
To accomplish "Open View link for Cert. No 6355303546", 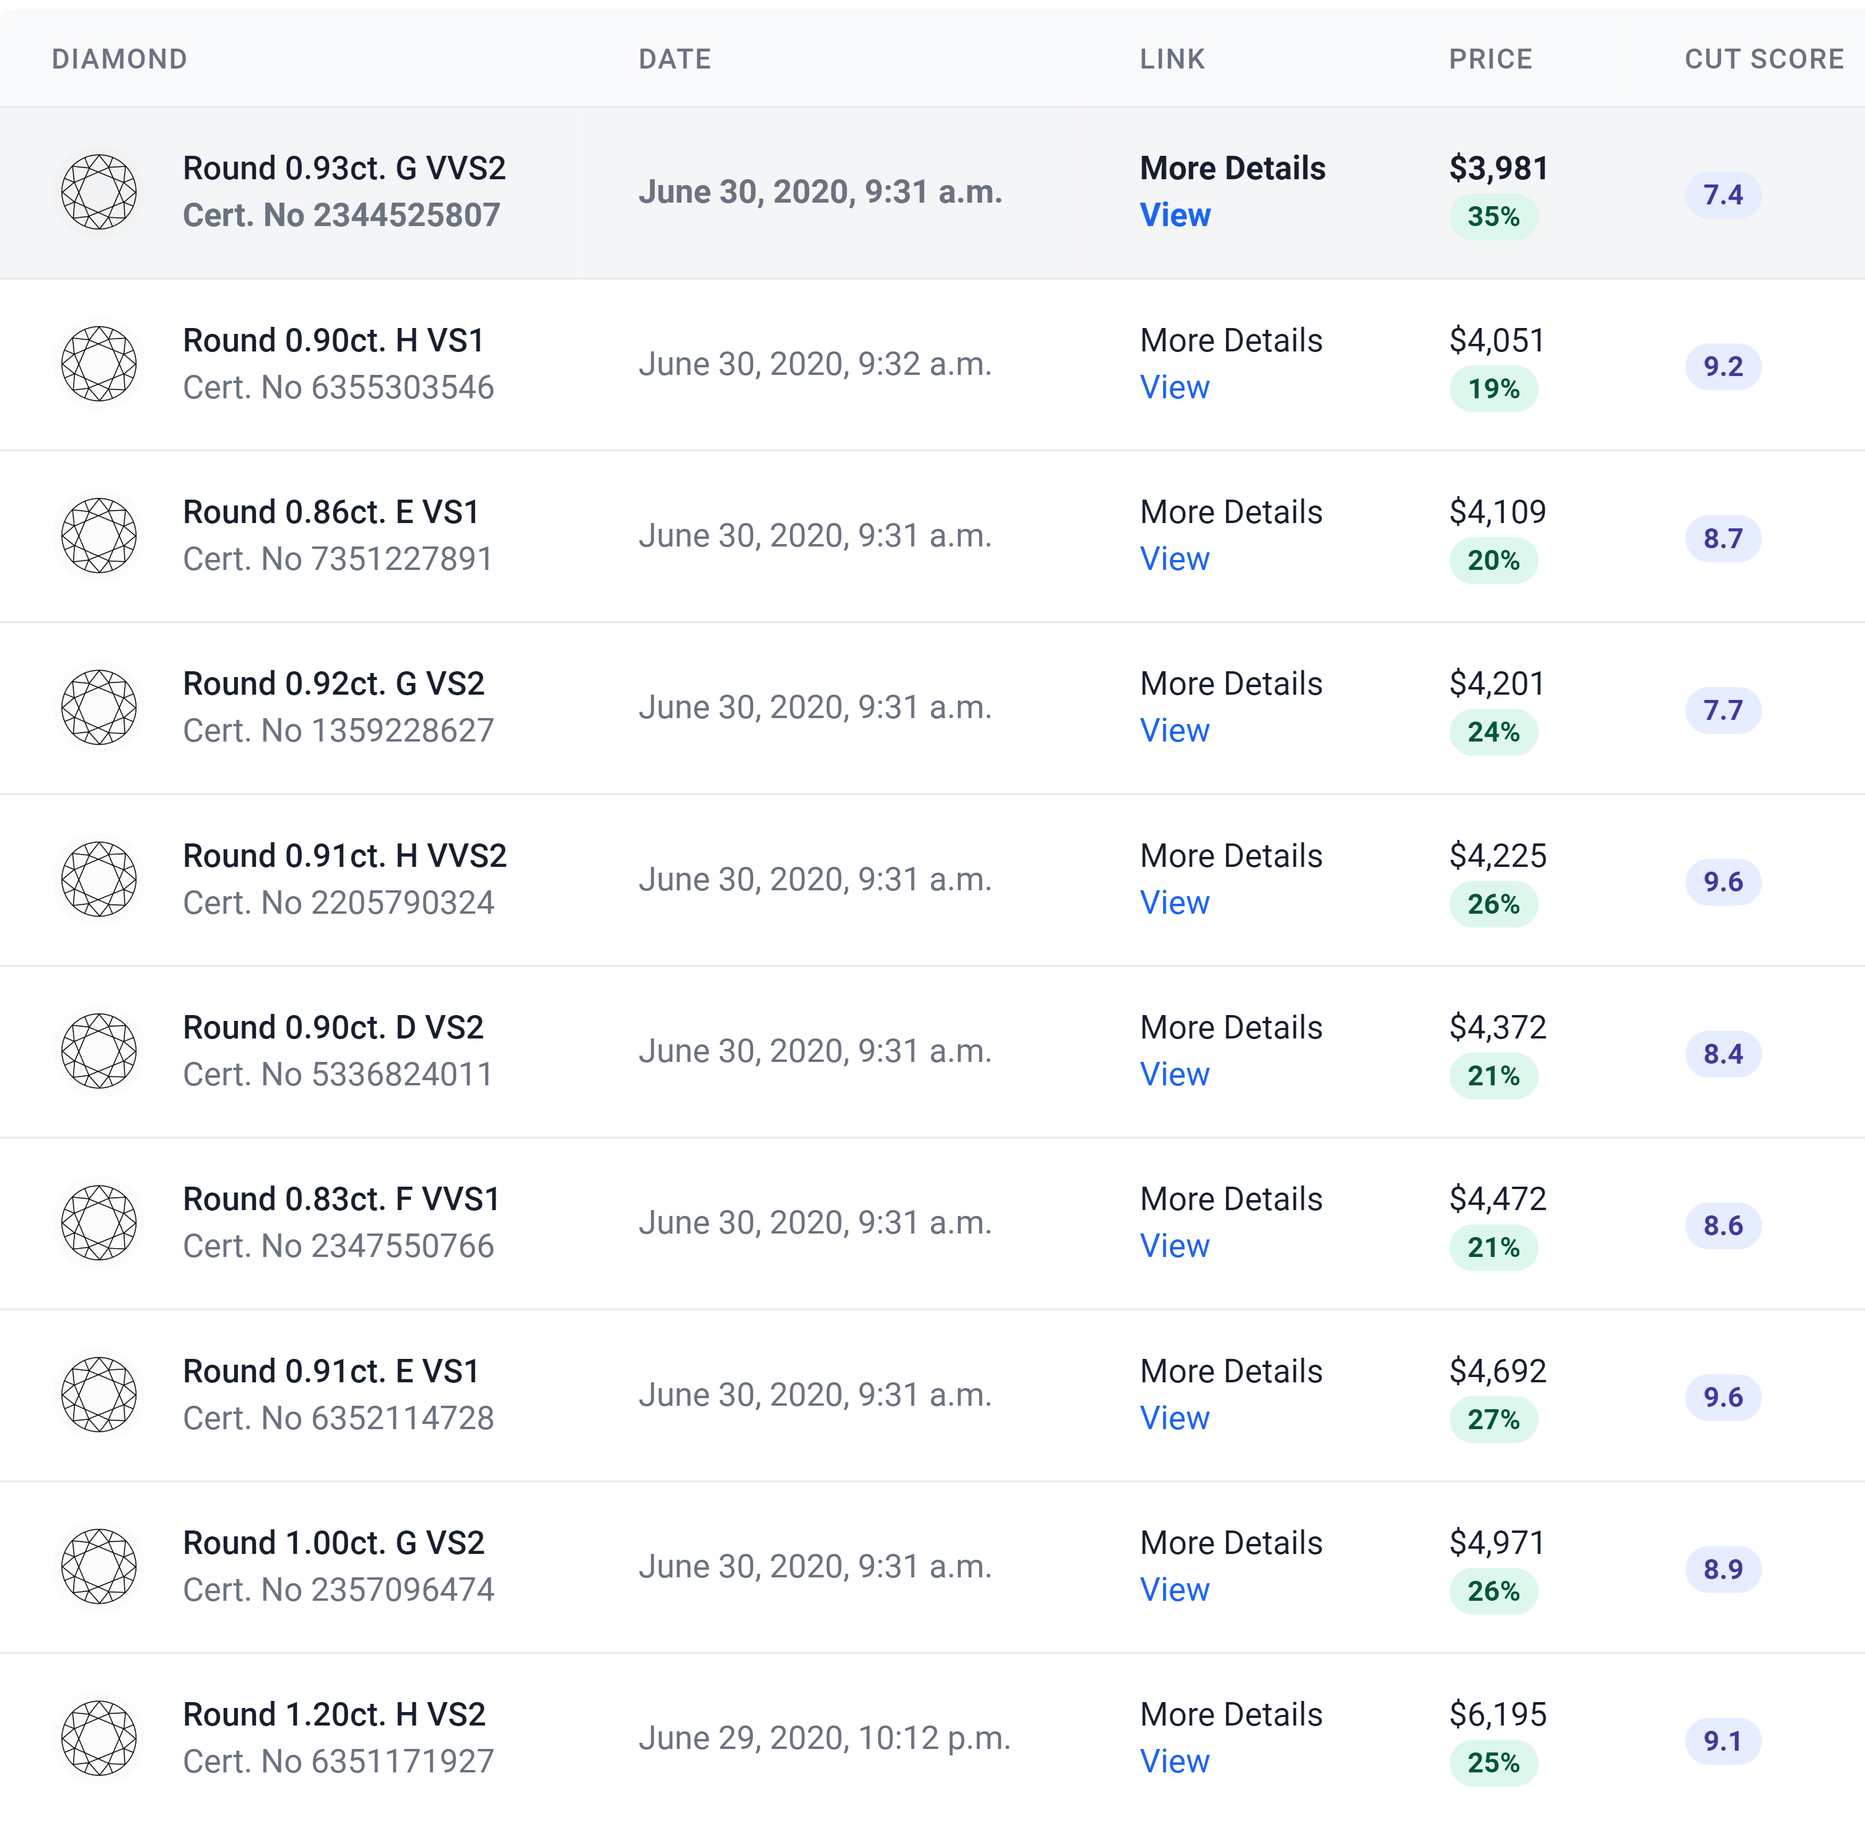I will coord(1175,387).
